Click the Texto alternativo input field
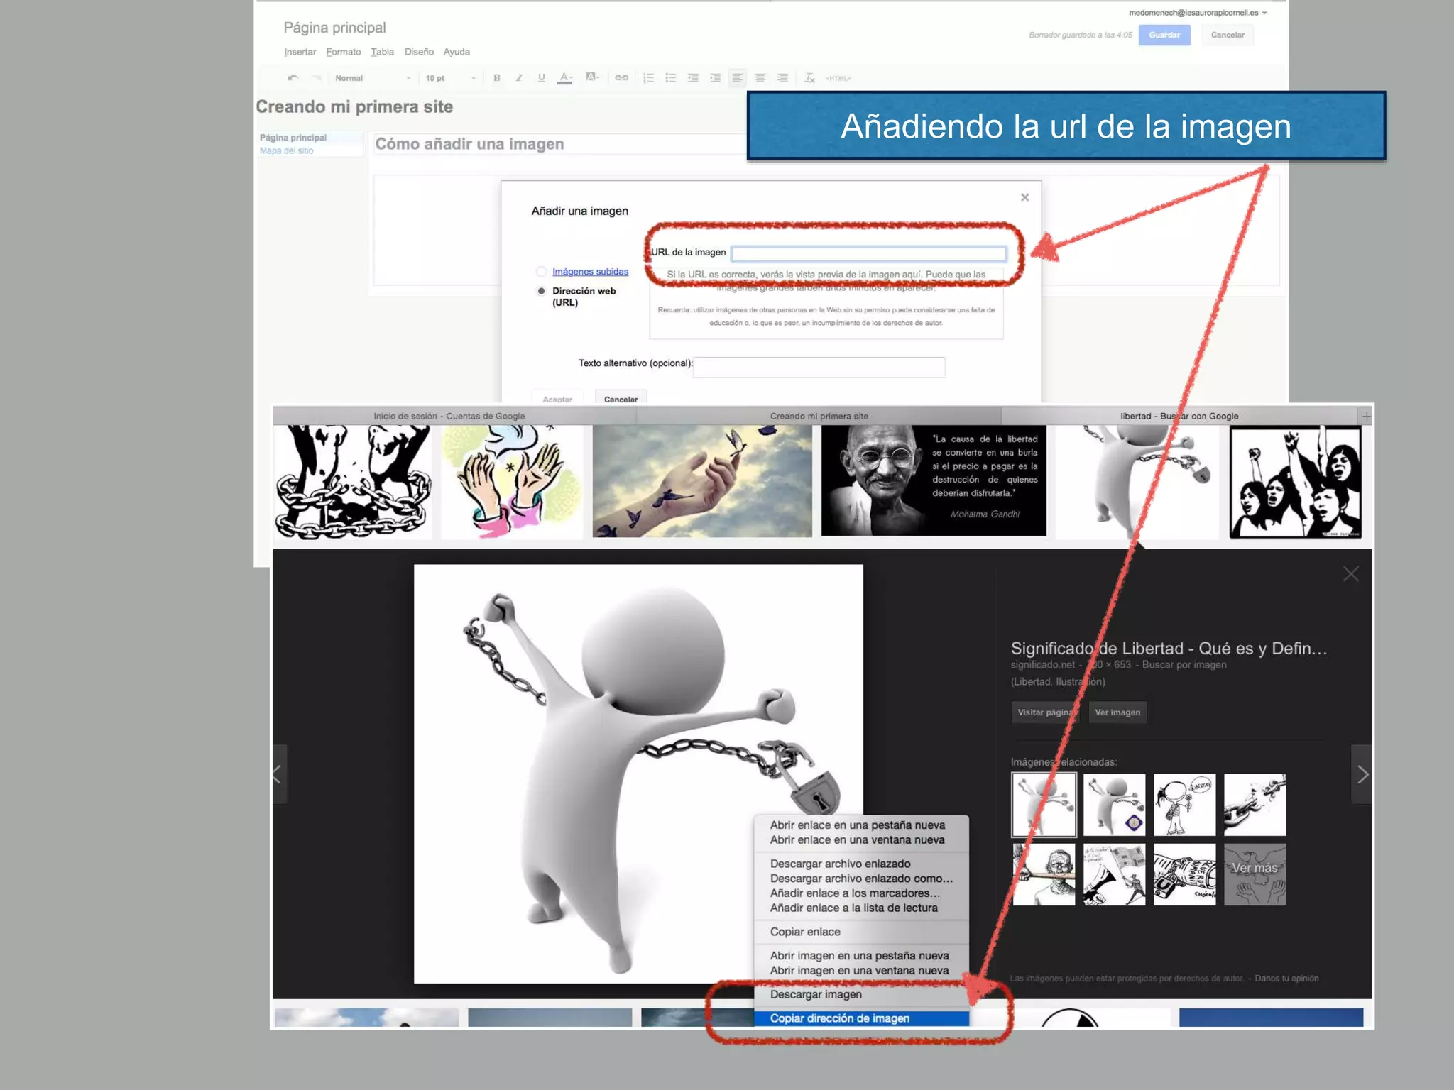This screenshot has width=1454, height=1090. point(819,367)
